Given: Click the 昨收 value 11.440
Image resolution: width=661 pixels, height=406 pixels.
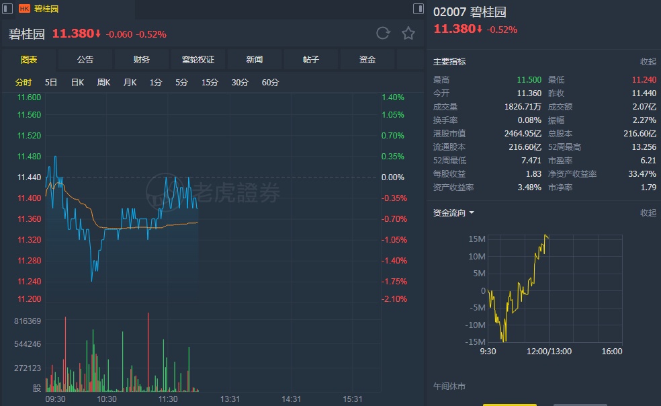Looking at the screenshot, I should pos(644,93).
